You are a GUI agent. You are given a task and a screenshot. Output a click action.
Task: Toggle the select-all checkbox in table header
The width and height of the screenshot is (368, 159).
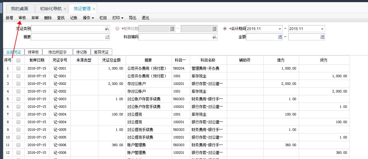point(18,60)
